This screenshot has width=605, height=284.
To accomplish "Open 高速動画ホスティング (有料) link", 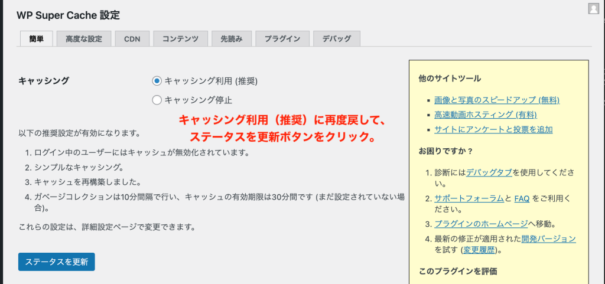I will pyautogui.click(x=486, y=115).
